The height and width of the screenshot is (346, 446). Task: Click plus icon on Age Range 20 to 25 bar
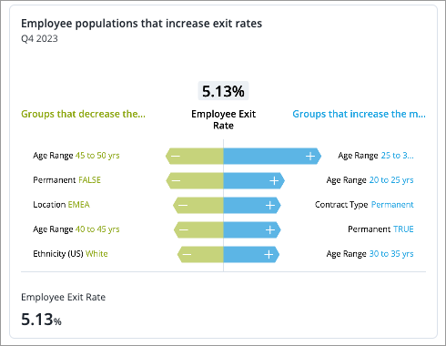(x=274, y=180)
